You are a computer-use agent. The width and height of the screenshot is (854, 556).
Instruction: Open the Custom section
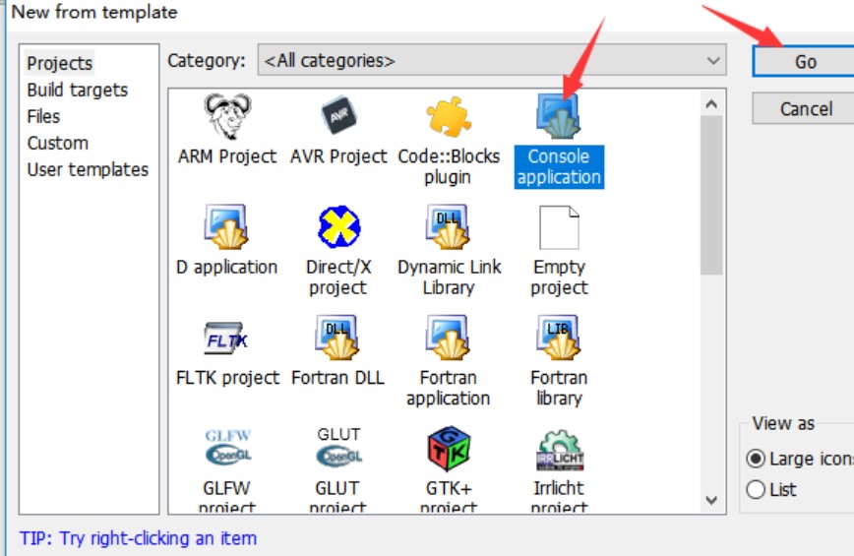(58, 144)
